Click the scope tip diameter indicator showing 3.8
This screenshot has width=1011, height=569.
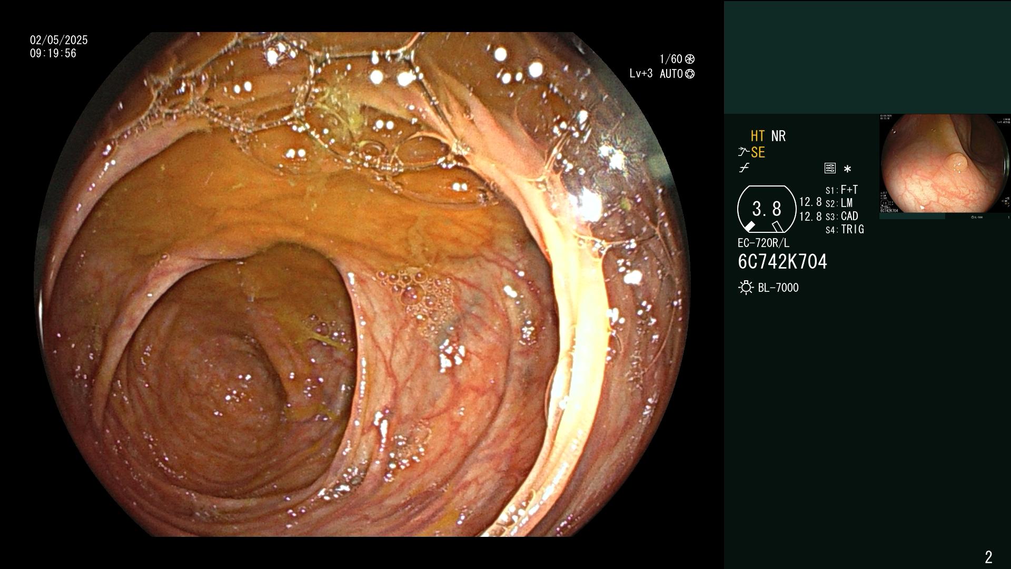(767, 209)
